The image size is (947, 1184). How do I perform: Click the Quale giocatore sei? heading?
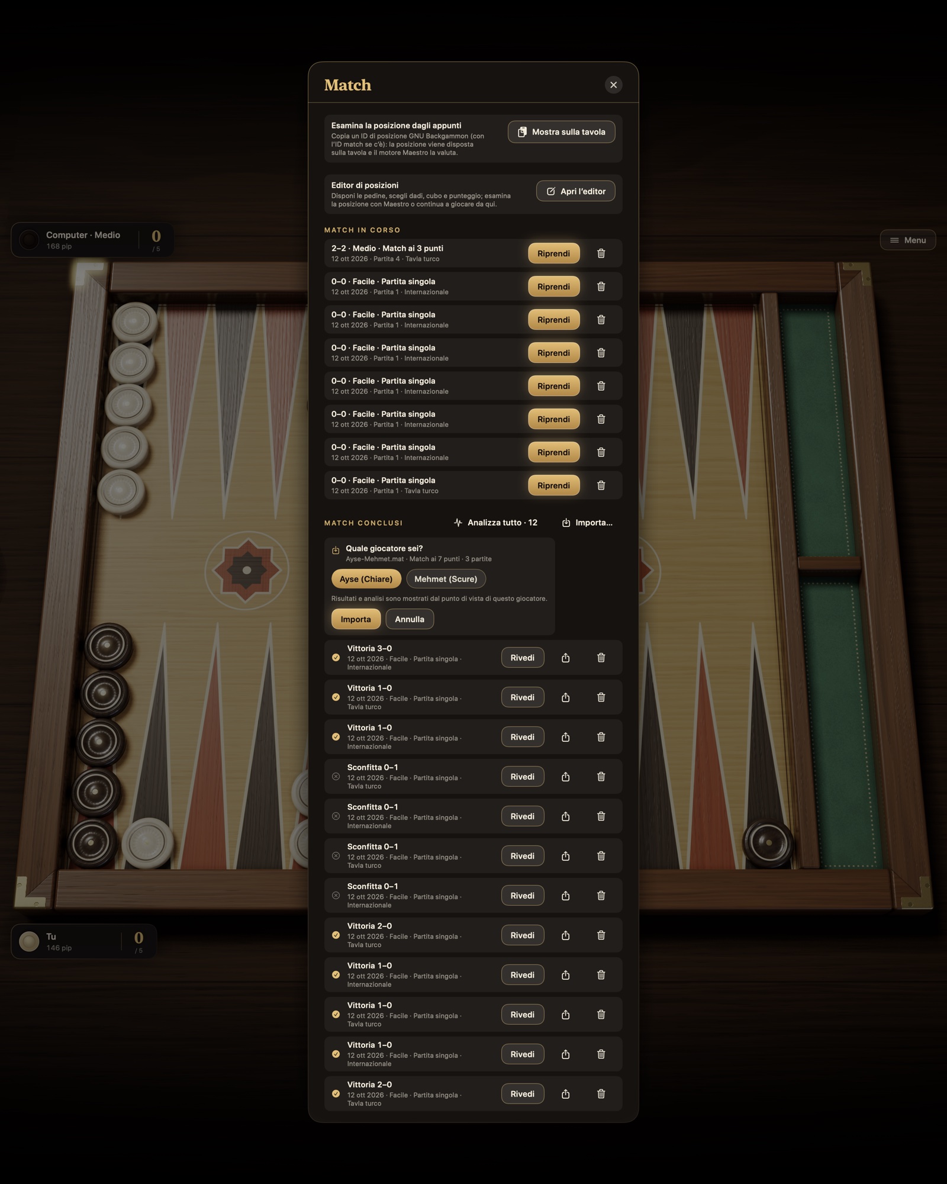coord(384,549)
